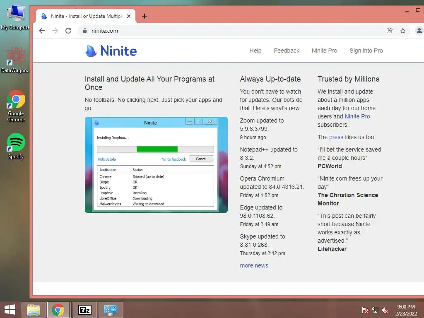
Task: Click the Action Center flag tray icon
Action: tap(365, 310)
